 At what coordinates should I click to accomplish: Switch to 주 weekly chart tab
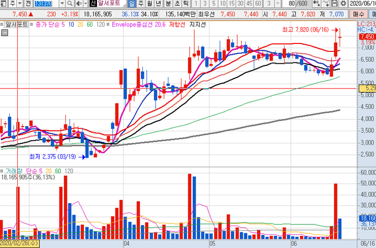[141, 3]
